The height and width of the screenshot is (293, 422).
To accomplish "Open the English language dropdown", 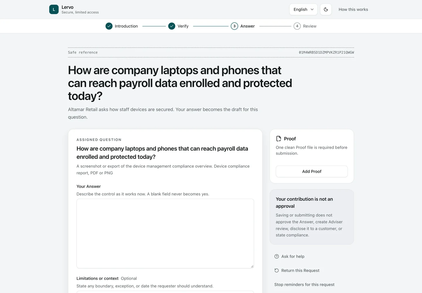I will (x=303, y=9).
